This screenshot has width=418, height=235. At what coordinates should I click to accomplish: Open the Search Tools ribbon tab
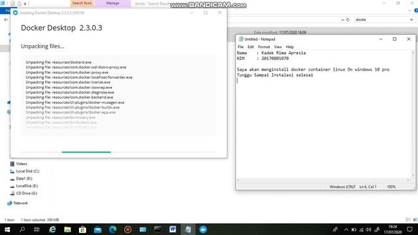(82, 3)
